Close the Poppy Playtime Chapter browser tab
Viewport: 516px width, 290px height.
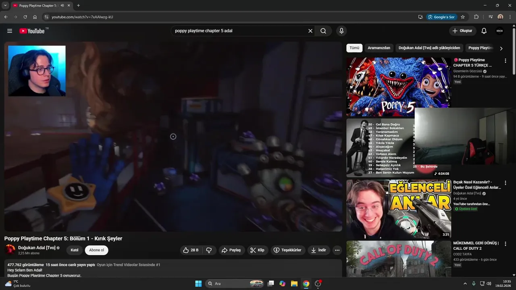[69, 6]
